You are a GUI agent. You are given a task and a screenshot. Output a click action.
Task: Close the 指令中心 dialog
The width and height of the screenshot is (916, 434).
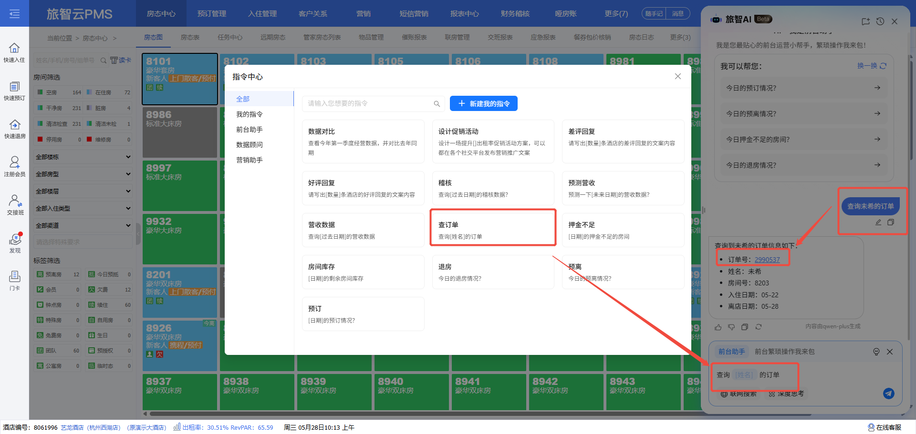tap(677, 76)
